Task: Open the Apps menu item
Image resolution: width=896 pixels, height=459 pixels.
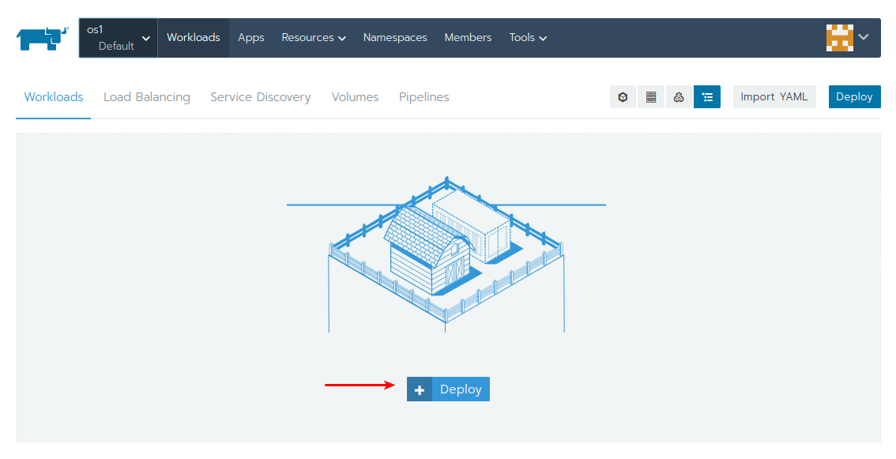Action: pyautogui.click(x=250, y=37)
